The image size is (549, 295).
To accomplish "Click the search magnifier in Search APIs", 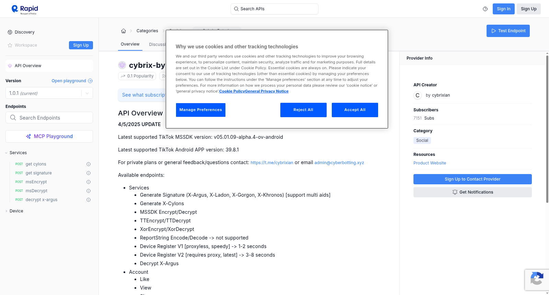I will coord(236,9).
